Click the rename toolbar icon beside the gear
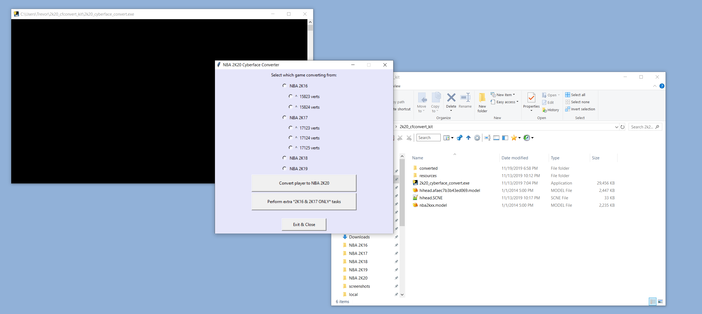The height and width of the screenshot is (314, 702). [x=488, y=138]
